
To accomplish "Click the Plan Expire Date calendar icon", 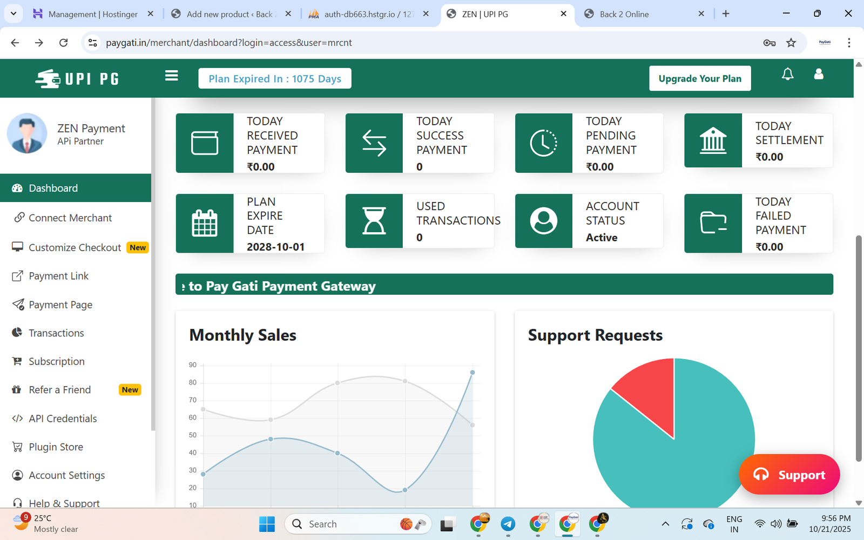I will [205, 223].
